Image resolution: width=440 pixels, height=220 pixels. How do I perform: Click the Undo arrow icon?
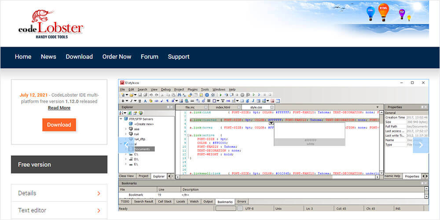(151, 95)
